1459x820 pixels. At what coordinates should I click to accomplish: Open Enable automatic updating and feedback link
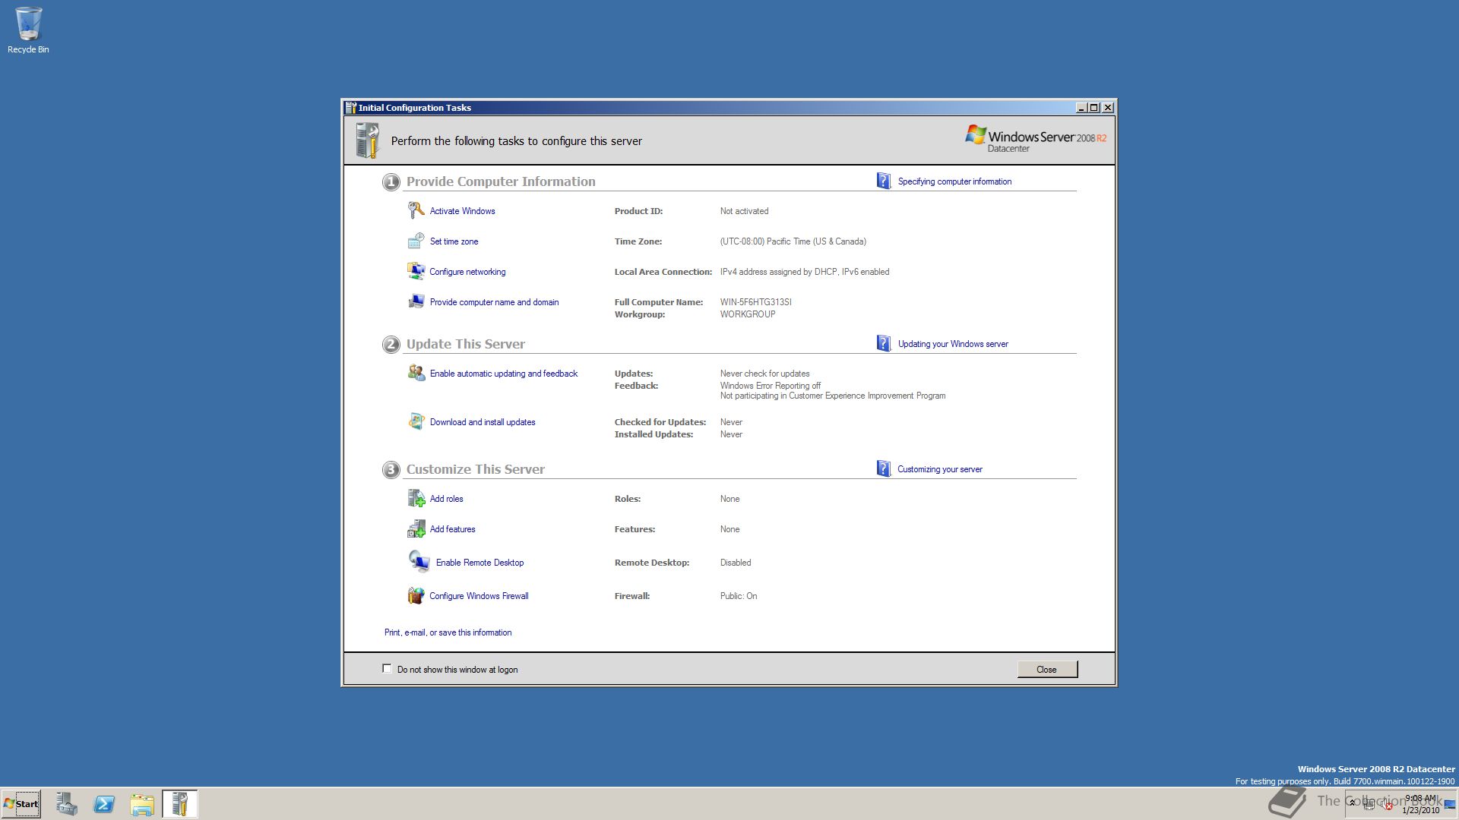point(504,374)
